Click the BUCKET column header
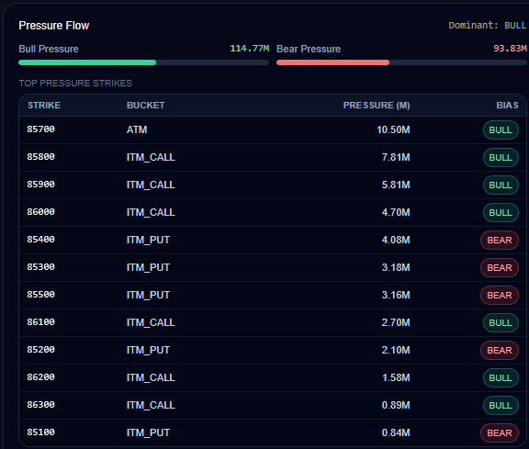Screen dimensions: 529x449 point(146,106)
